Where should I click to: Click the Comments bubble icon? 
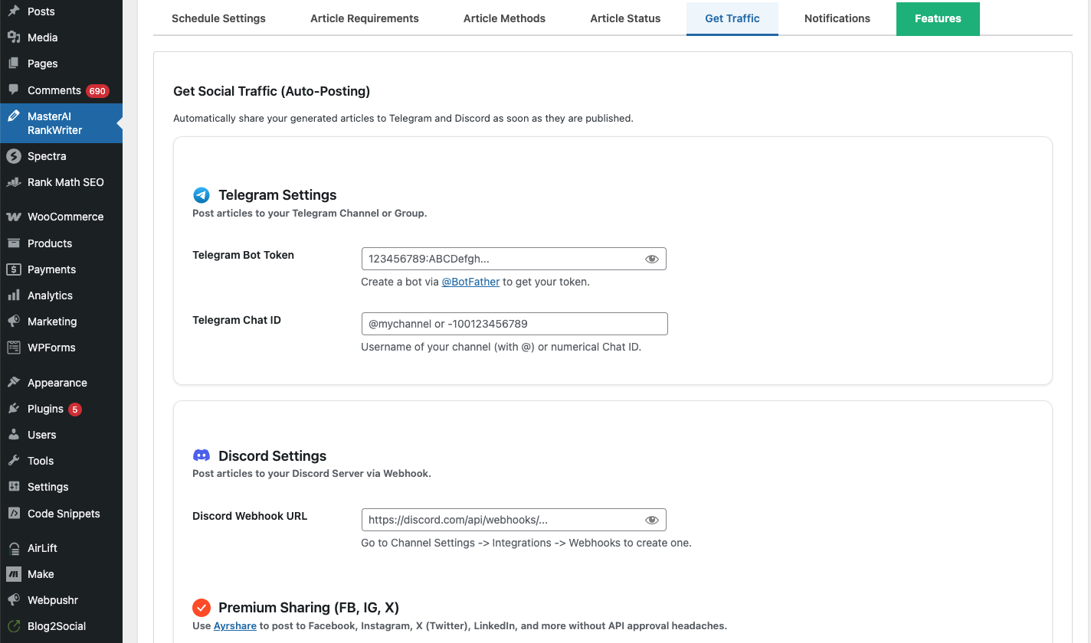pos(14,90)
